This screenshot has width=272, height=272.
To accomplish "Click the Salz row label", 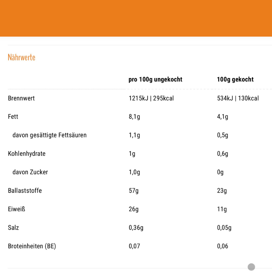I will coord(13,228).
